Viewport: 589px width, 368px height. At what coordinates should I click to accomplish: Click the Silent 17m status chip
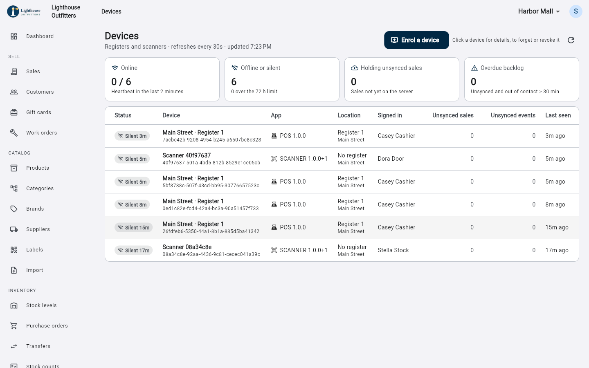coord(134,250)
